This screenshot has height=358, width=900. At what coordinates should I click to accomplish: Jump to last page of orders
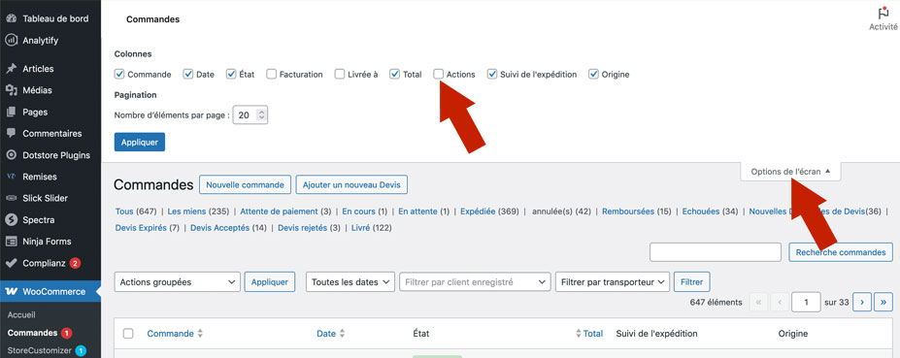tap(883, 302)
